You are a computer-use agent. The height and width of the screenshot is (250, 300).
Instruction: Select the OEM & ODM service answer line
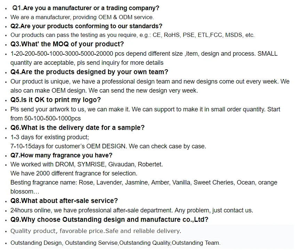click(82, 17)
